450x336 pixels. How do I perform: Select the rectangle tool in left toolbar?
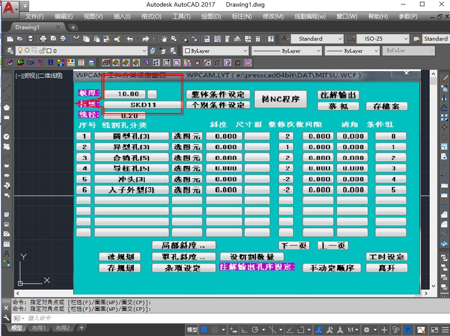[x=7, y=117]
